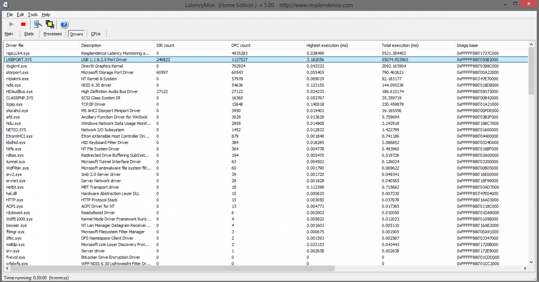Screen dimensions: 539x282
Task: Select the EtronXHCI.sys driver row
Action: (x=266, y=136)
